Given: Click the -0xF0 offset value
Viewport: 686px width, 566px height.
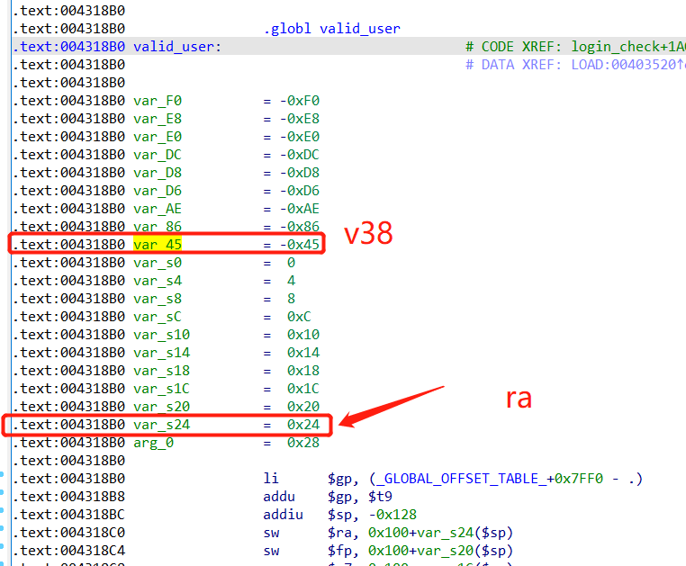Looking at the screenshot, I should [x=300, y=101].
